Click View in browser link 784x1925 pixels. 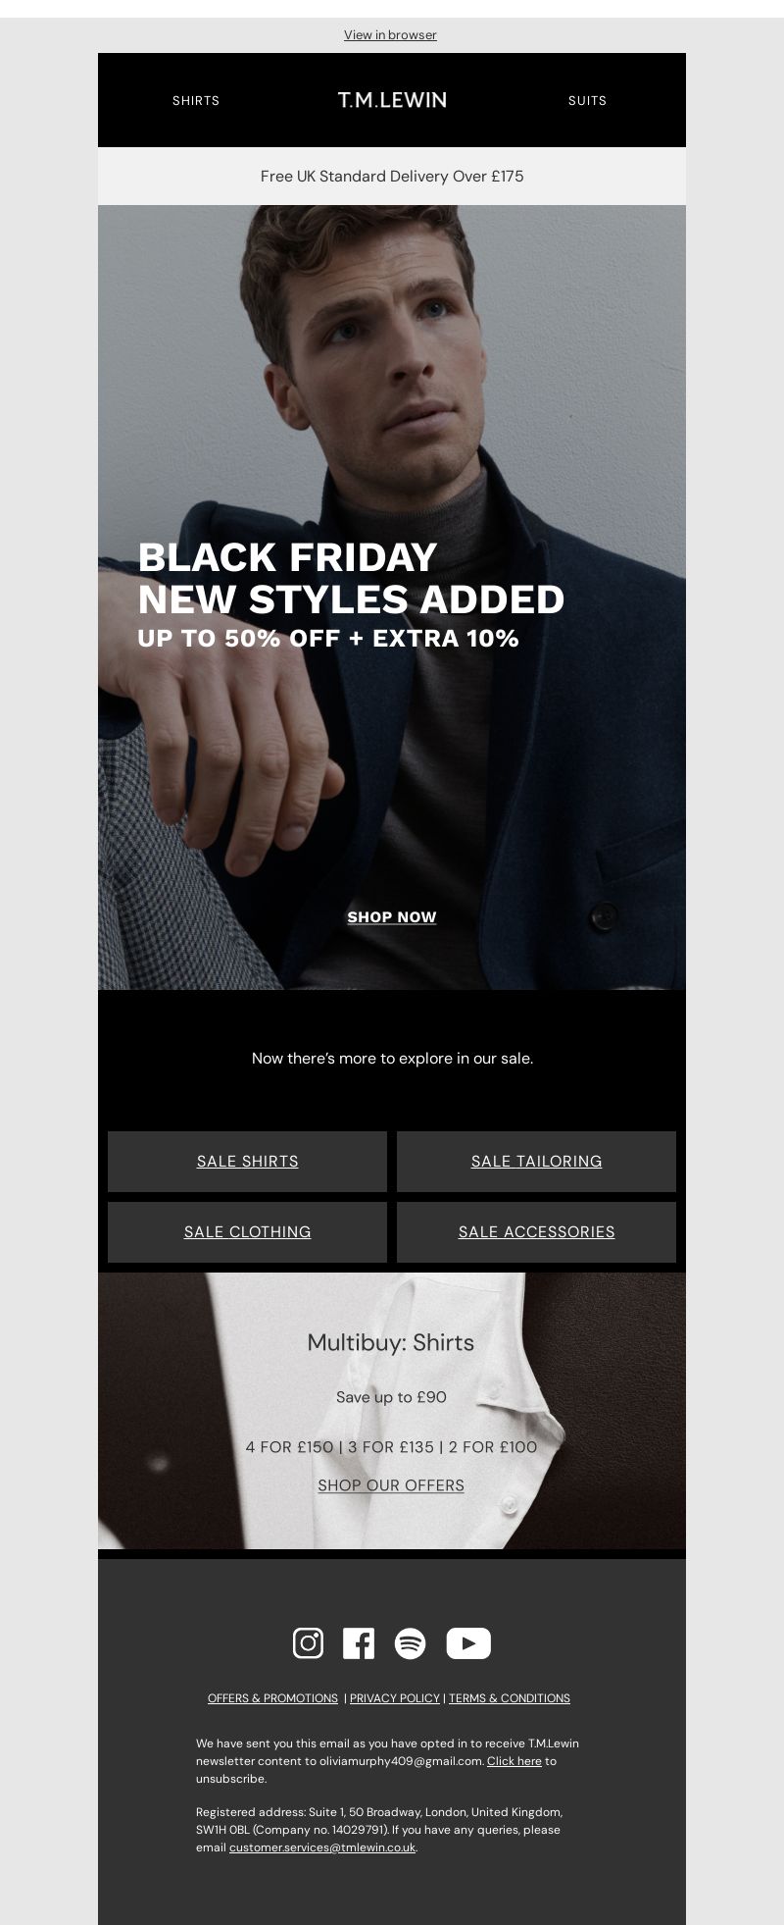390,35
